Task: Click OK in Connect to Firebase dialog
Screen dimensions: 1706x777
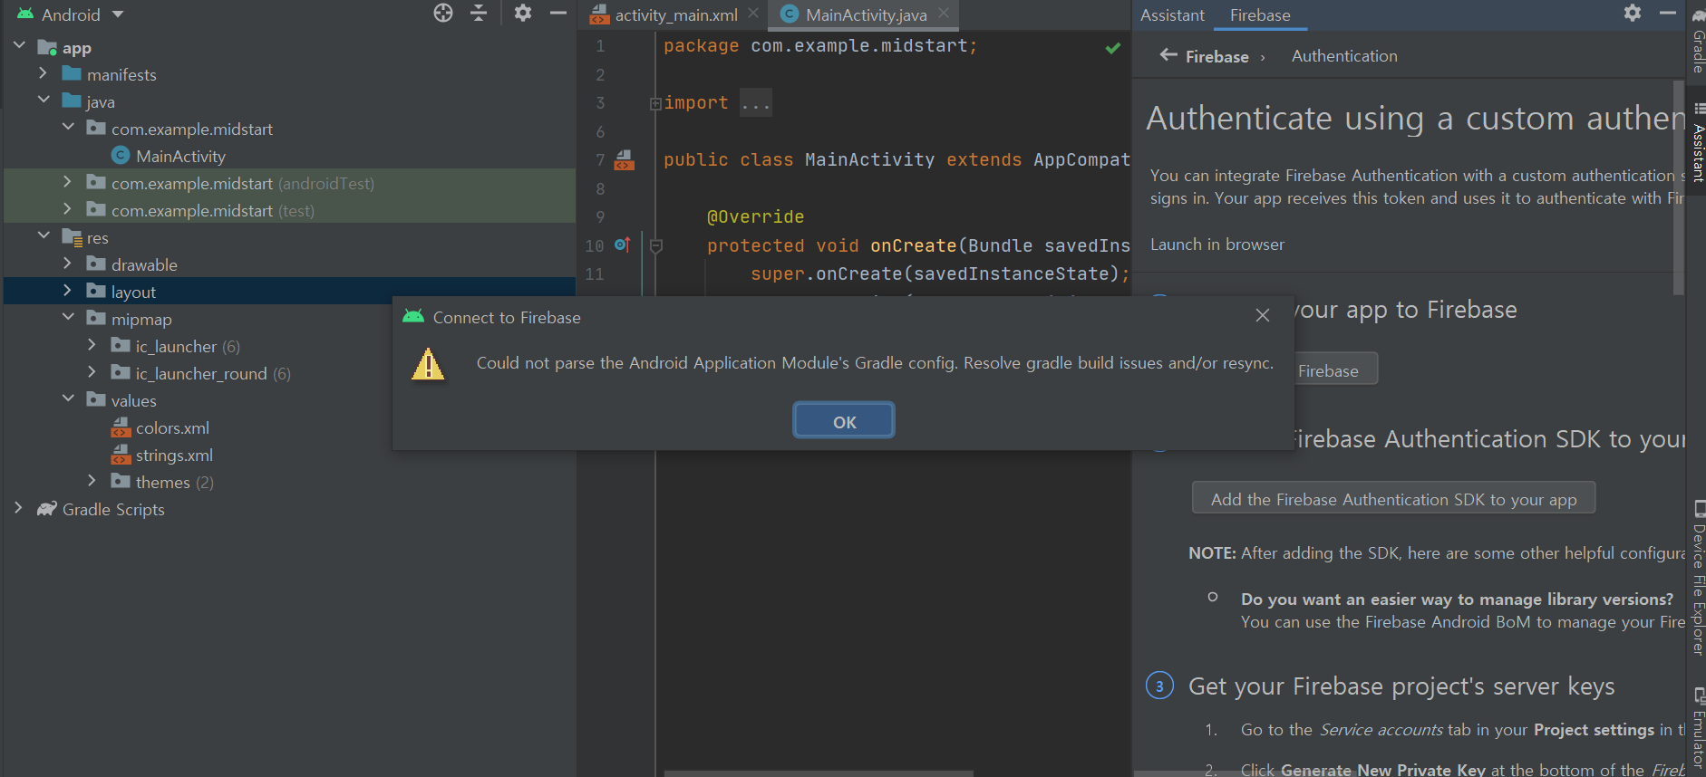Action: pos(844,421)
